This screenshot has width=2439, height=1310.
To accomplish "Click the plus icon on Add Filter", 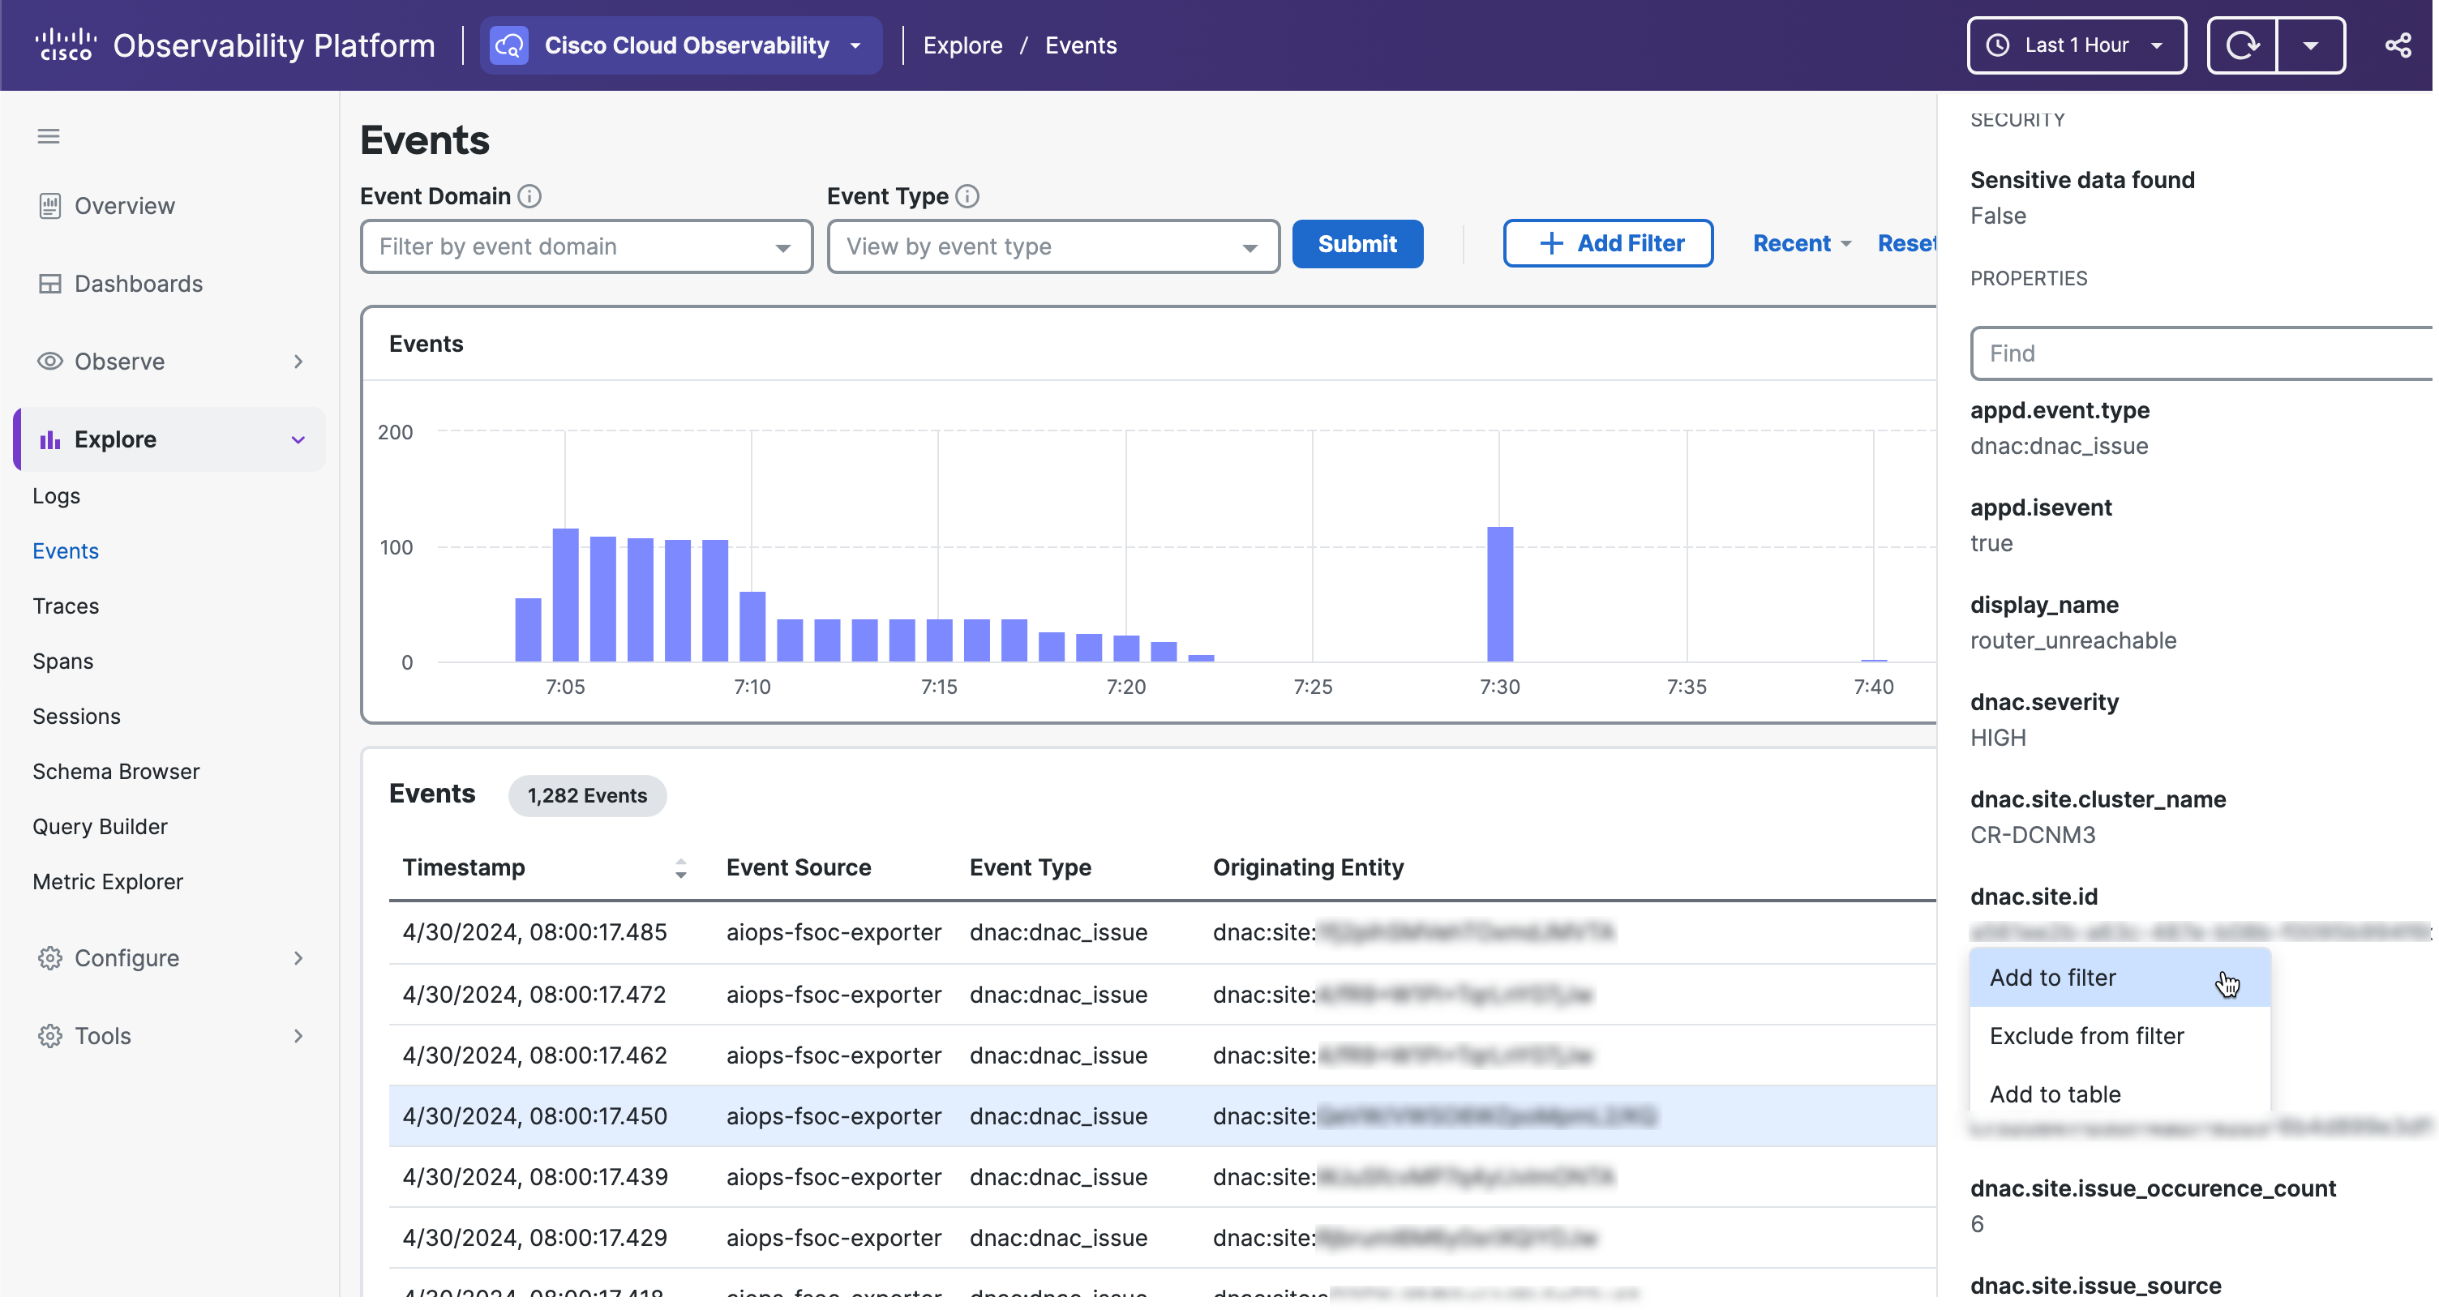I will click(x=1550, y=243).
